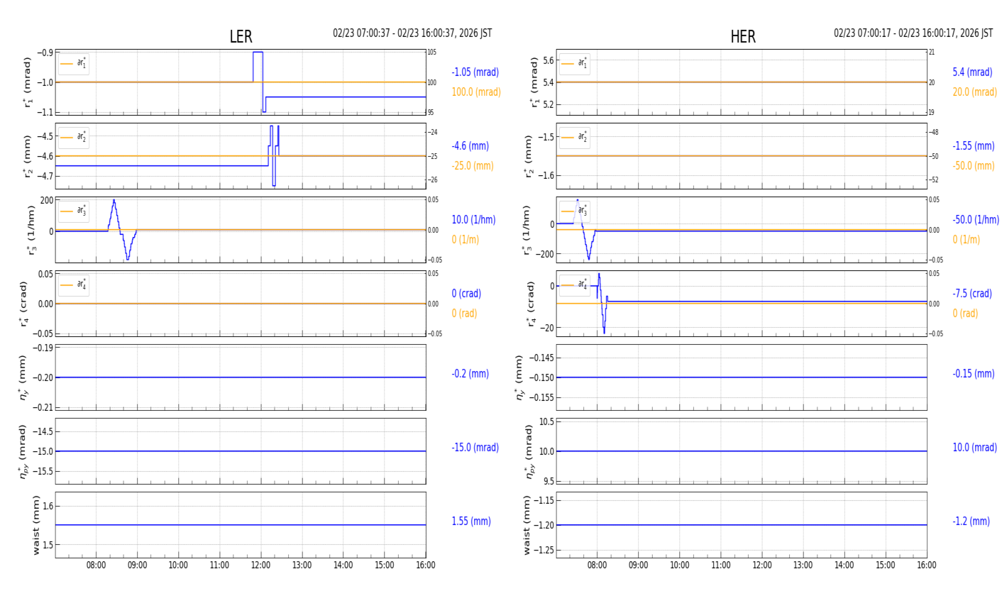Select the LER waist value 1.55 (mm)
This screenshot has width=1002, height=613.
[471, 521]
